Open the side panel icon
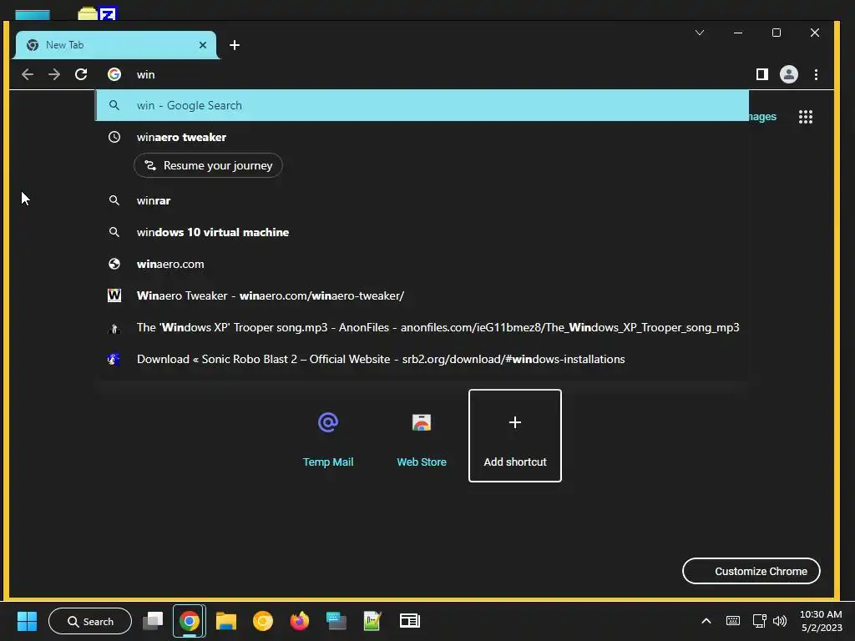855x641 pixels. 761,74
